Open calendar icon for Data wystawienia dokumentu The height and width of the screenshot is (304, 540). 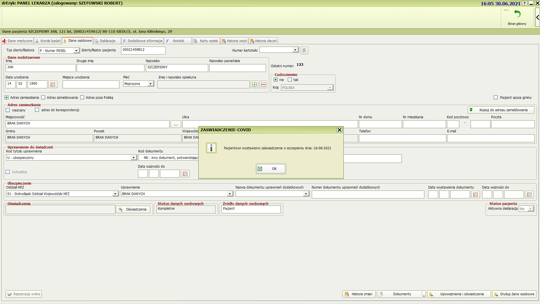click(x=475, y=194)
